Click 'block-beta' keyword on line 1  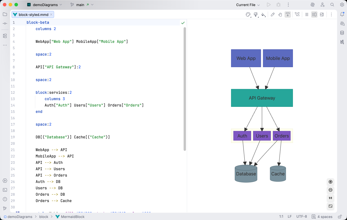[38, 23]
